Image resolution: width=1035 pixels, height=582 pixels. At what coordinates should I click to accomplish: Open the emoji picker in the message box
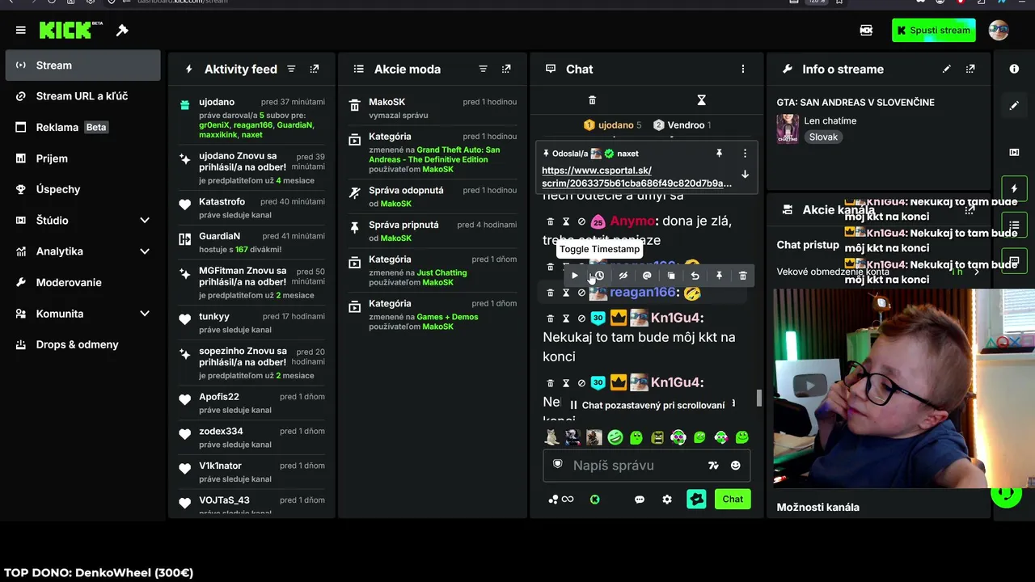[x=735, y=466]
